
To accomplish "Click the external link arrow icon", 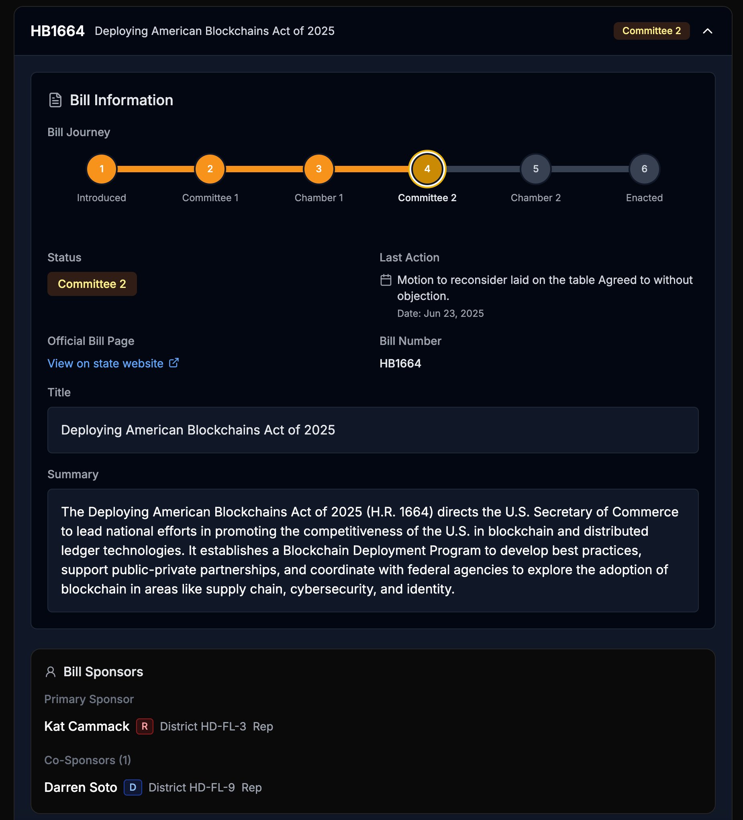I will pyautogui.click(x=174, y=362).
